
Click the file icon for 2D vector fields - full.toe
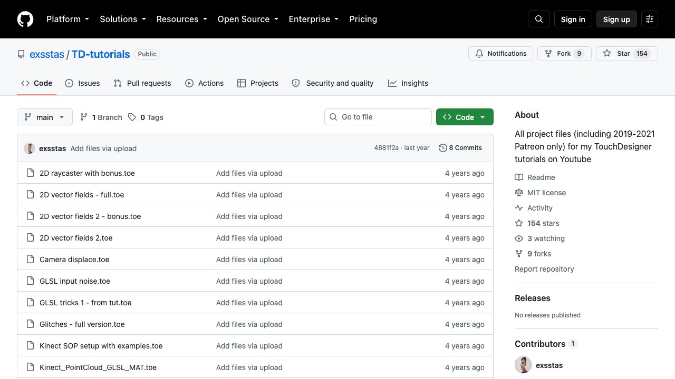pos(30,195)
